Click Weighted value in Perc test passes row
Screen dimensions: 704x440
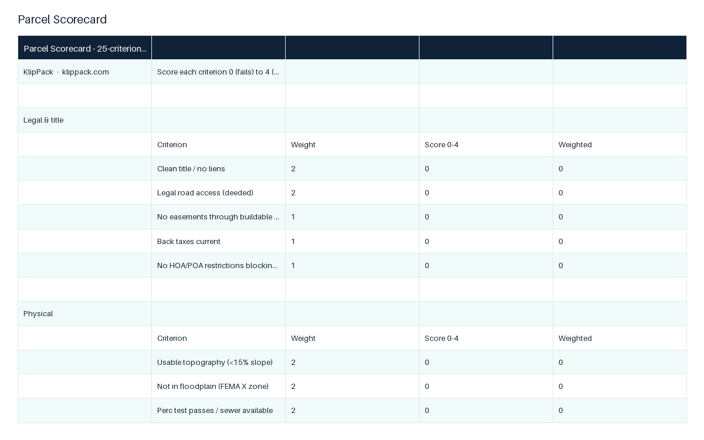pyautogui.click(x=620, y=410)
